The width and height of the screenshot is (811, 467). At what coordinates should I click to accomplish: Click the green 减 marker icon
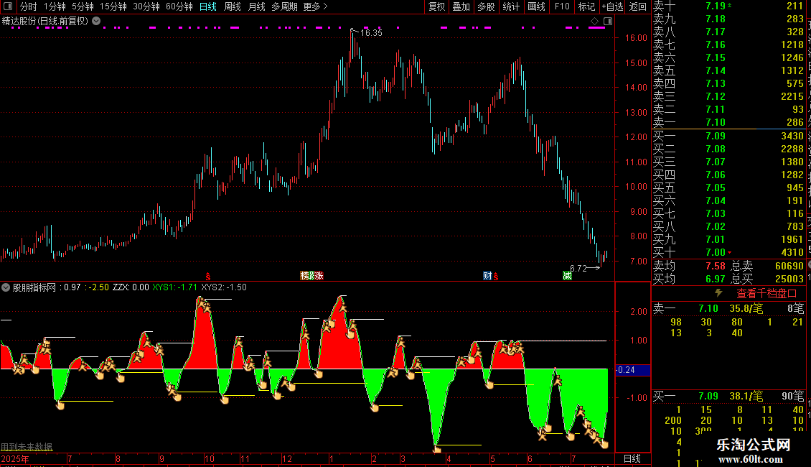point(568,276)
